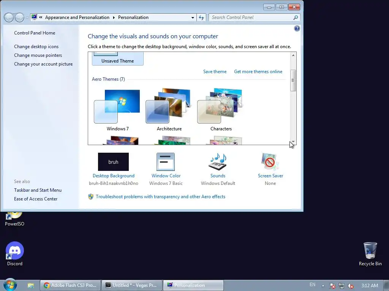Open the PowerISO desktop shortcut
The image size is (389, 291).
point(14,219)
